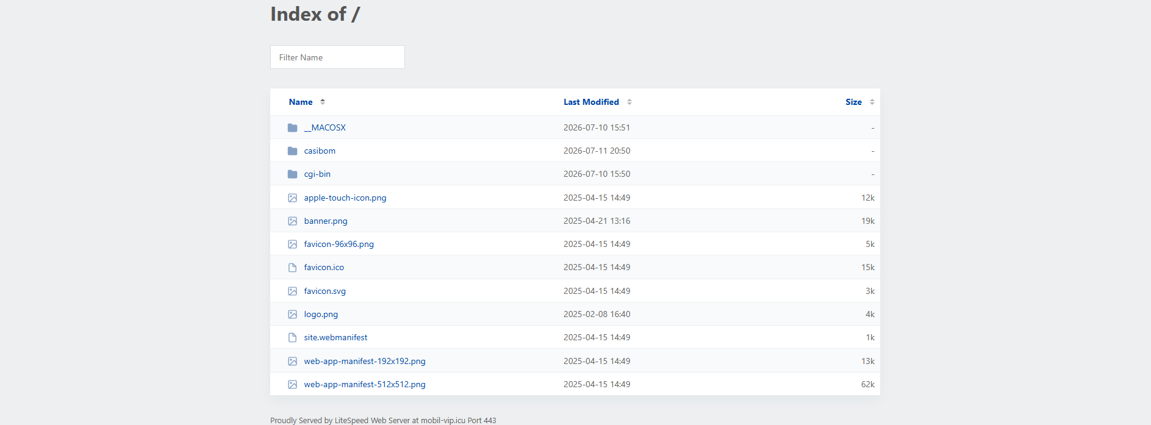Click the sort arrows next to Last Modified
The image size is (1151, 425).
click(629, 102)
